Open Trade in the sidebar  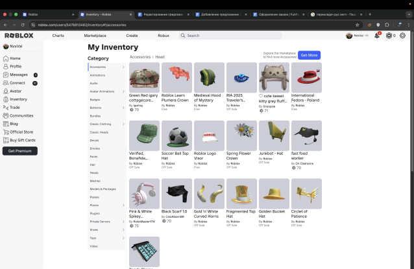tap(15, 108)
